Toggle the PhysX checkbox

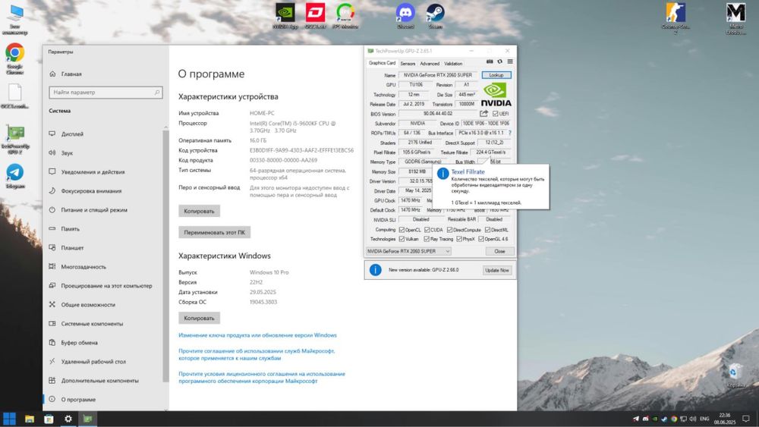click(x=459, y=239)
